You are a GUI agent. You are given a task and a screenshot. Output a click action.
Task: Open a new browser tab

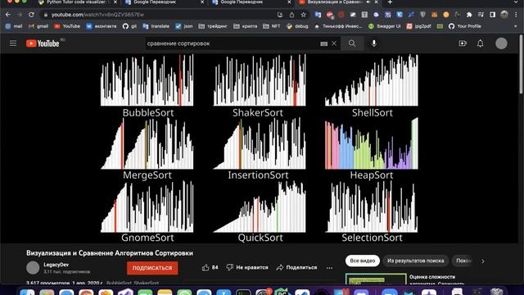[x=390, y=2]
